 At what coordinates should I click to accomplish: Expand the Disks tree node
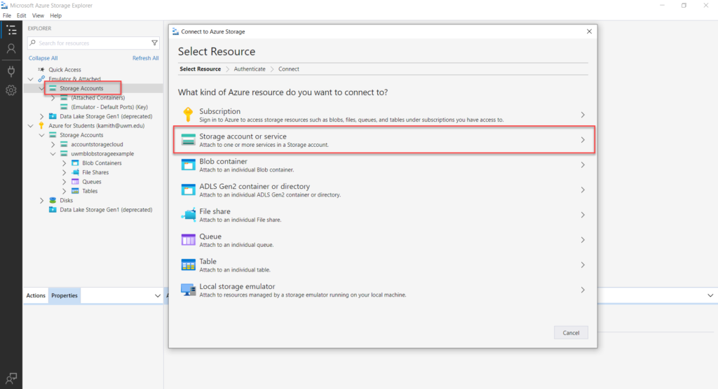tap(41, 201)
